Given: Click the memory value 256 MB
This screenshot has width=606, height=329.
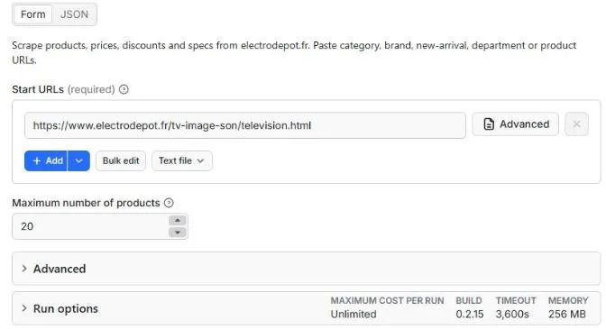Looking at the screenshot, I should 567,315.
